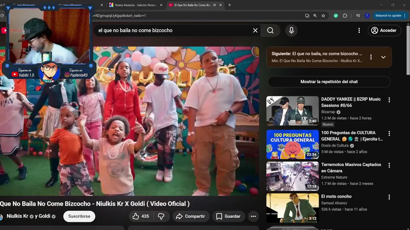Click the video player area
The height and width of the screenshot is (230, 410).
click(129, 121)
